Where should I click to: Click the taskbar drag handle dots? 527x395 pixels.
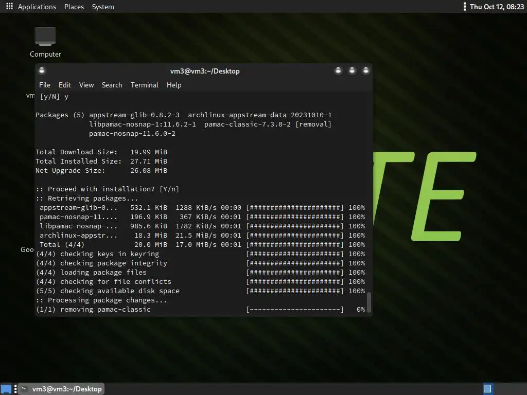(15, 389)
